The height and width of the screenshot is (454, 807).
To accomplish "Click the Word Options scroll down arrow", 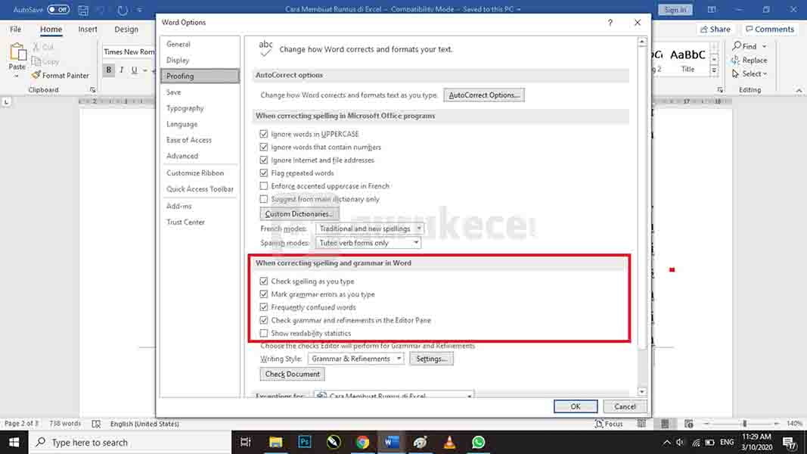I will (x=642, y=392).
